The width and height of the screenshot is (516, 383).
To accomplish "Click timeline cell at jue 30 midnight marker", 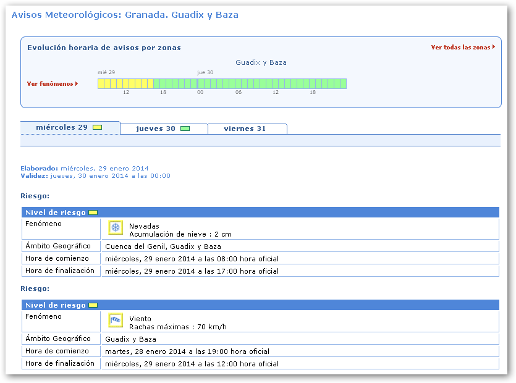I will pos(200,83).
